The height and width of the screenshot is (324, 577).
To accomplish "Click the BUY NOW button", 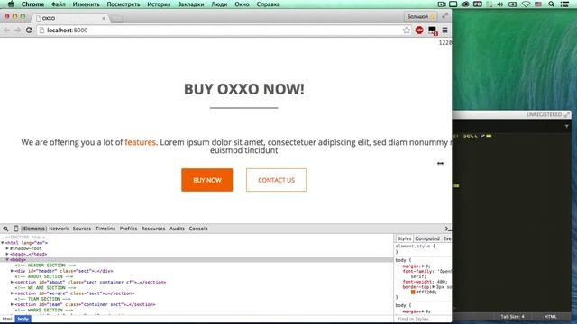I will (x=206, y=180).
